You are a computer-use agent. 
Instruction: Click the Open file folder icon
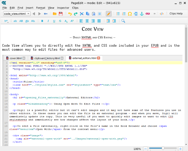55,14
